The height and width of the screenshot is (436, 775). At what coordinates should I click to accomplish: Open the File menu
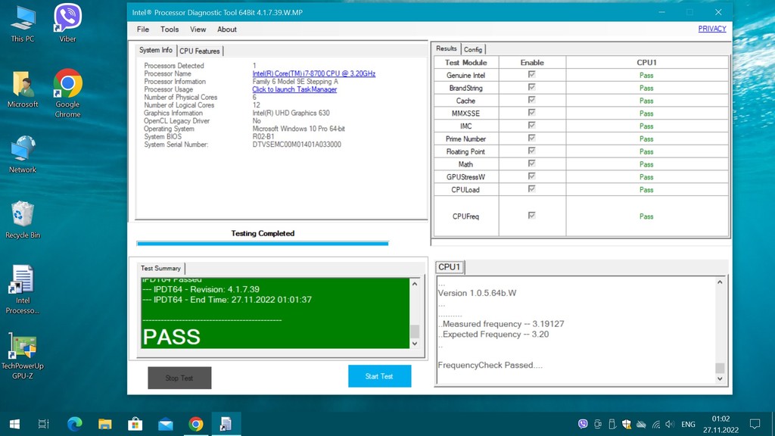[x=143, y=30]
